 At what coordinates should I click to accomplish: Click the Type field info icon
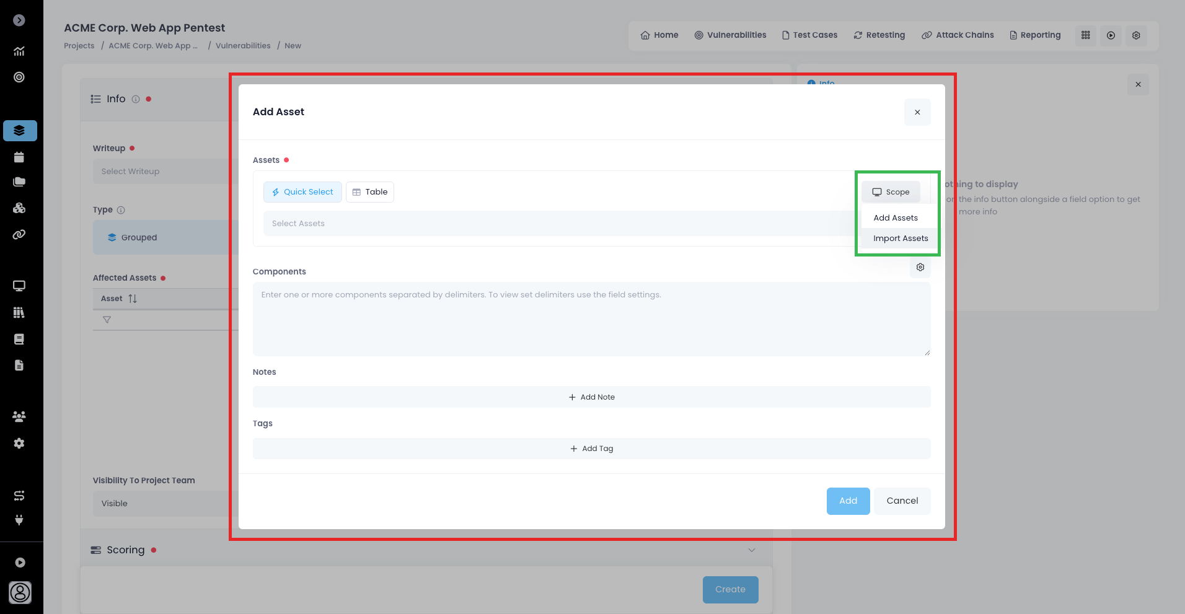coord(121,210)
